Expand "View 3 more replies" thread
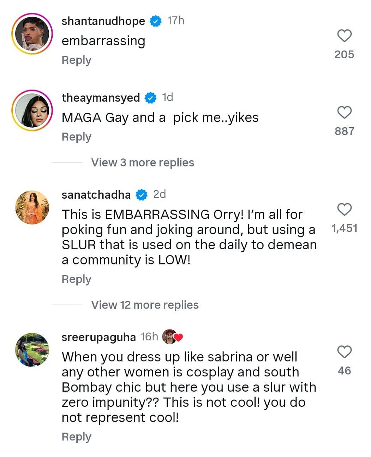 tap(143, 163)
